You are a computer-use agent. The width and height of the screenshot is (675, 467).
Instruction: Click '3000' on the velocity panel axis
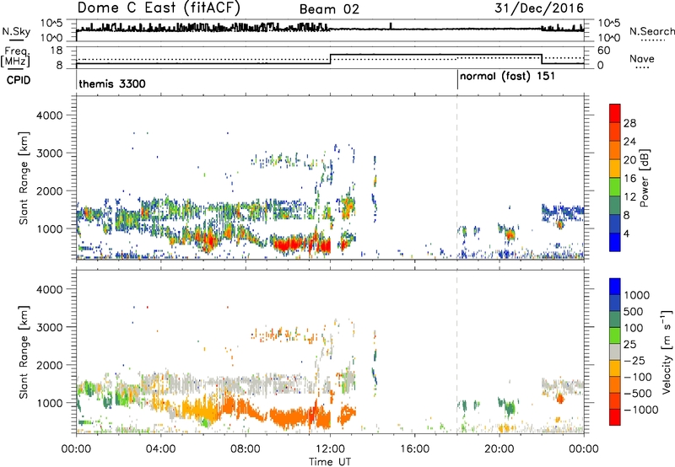click(x=49, y=327)
